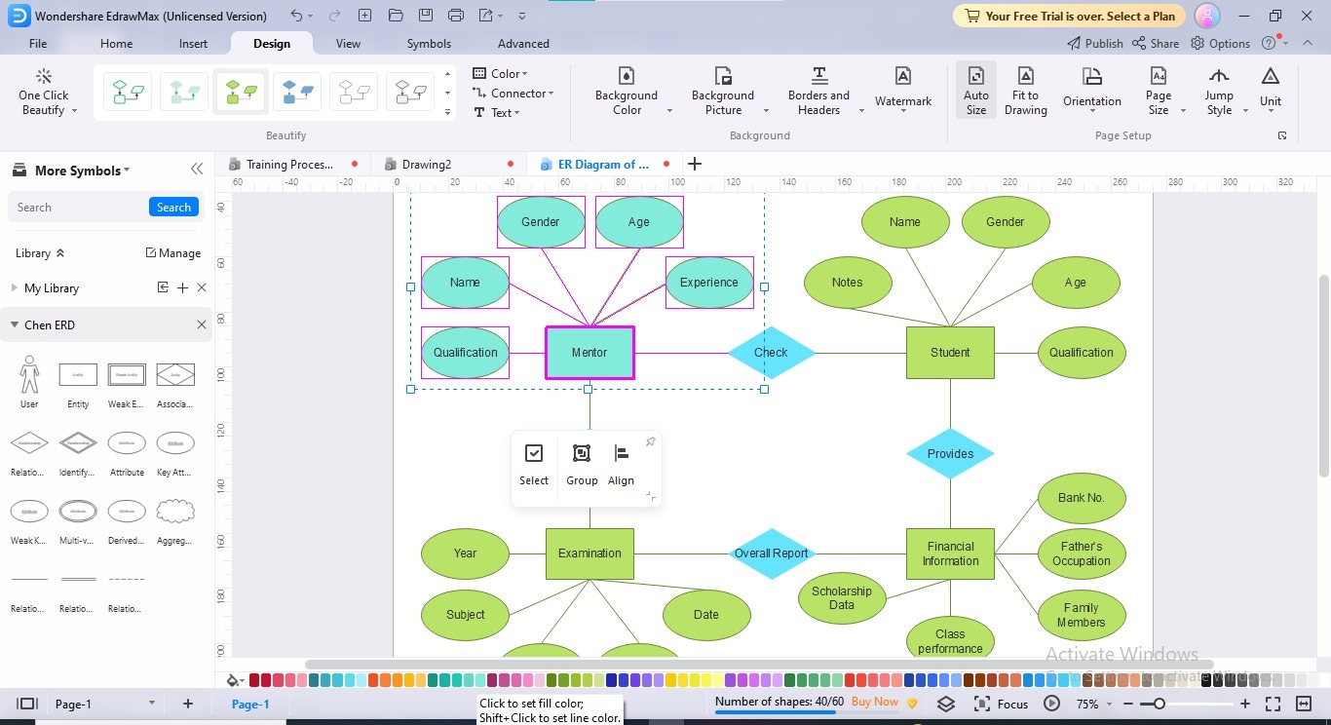The image size is (1331, 725).
Task: Click the Save icon in quick access bar
Action: pyautogui.click(x=426, y=16)
